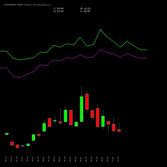Click the red candle above 01 Jul
Viewport: 167px width, 167px height.
tap(71, 117)
